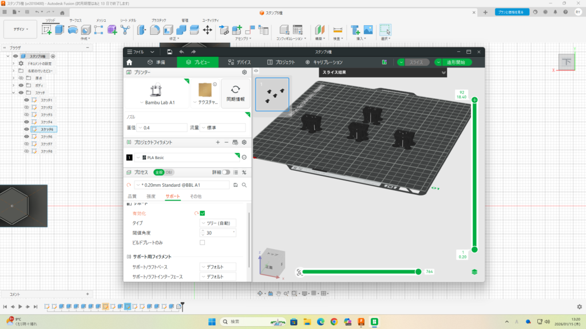Click the search icon beside process preset

pos(244,185)
